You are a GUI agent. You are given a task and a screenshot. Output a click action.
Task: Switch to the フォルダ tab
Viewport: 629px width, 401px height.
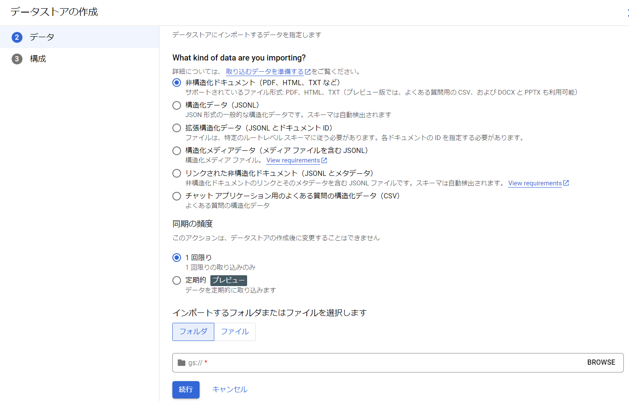(193, 332)
